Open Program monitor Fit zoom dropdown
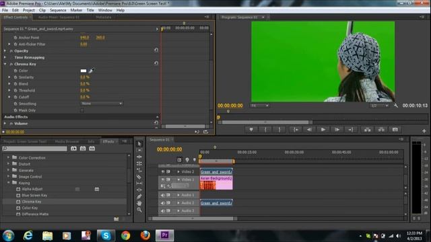The image size is (431, 242). (x=259, y=106)
